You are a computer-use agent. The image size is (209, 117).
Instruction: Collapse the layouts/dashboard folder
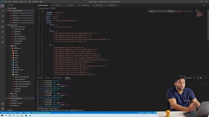(x=19, y=27)
